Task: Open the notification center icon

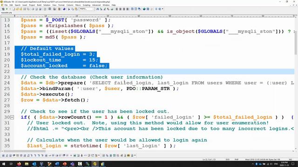Action: [x=293, y=164]
